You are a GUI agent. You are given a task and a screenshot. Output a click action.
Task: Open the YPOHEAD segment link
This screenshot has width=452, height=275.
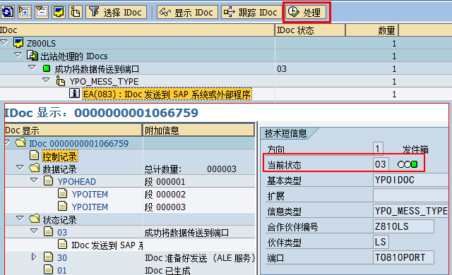pyautogui.click(x=77, y=182)
